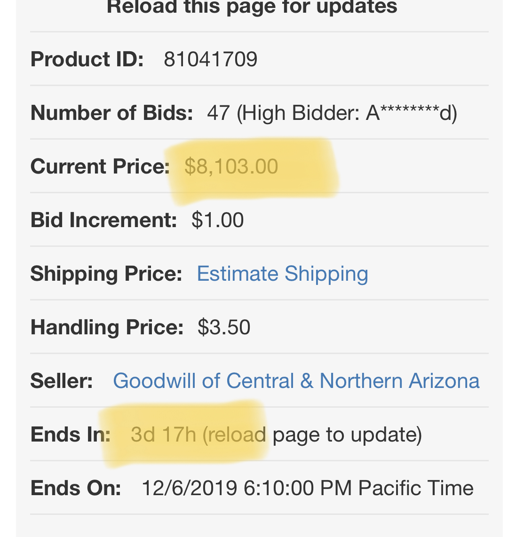This screenshot has width=524, height=537.
Task: Open the Goodwill of Central & Northern Arizona seller link
Action: (296, 381)
